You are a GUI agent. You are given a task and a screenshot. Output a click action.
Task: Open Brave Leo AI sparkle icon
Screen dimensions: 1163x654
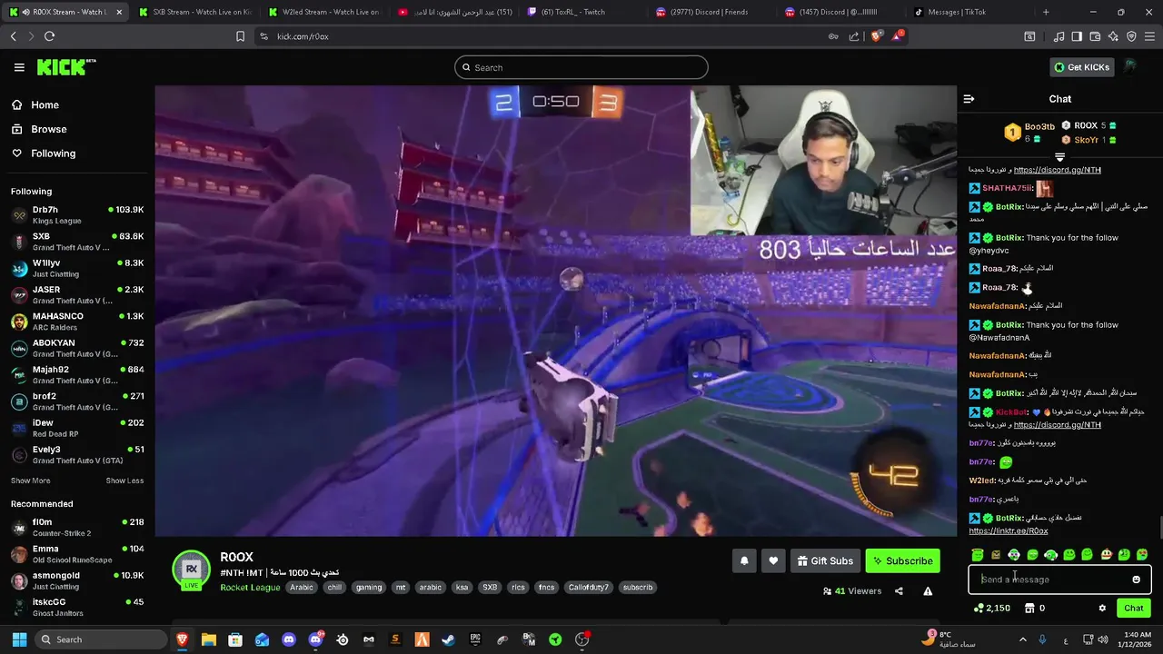(x=1113, y=36)
